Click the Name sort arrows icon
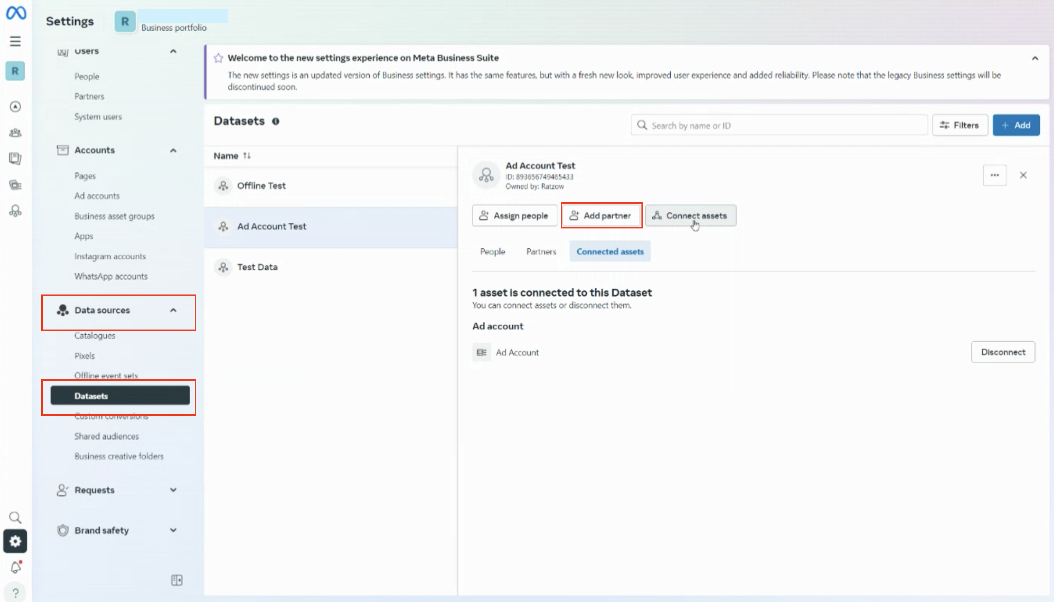1054x602 pixels. tap(247, 156)
